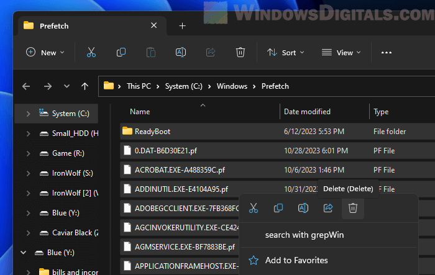Select Copy in the context menu icon row
Screen dimensions: 435x275
[278, 208]
